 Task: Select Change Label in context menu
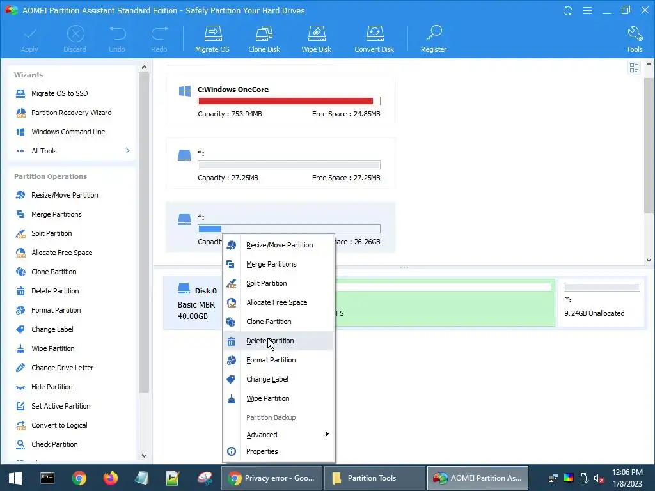279,380
